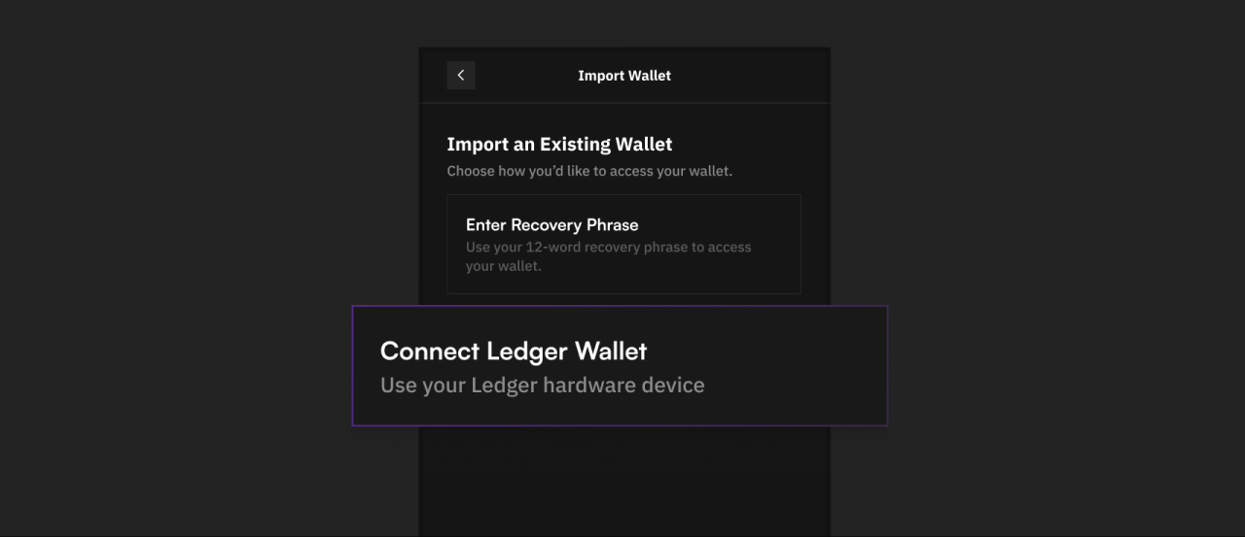Click the Connect Ledger Wallet title text
1245x537 pixels.
(514, 351)
